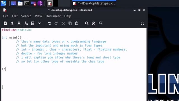
Task: Click the closing brace '}' line
Action: point(3,87)
